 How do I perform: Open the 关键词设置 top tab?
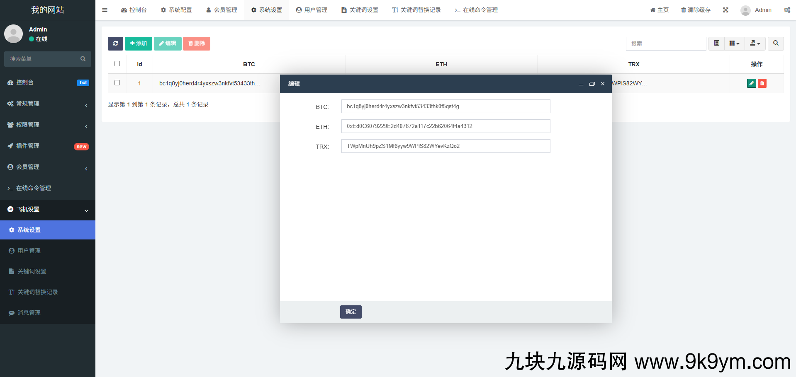coord(360,10)
